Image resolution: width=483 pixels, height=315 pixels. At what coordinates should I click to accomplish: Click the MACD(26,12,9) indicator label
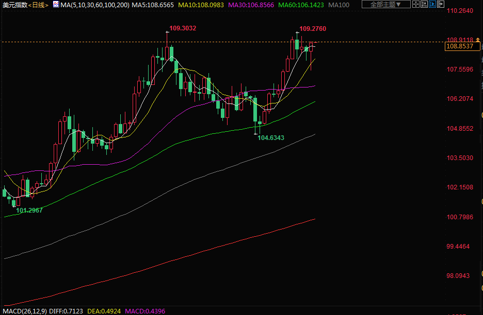(23, 311)
